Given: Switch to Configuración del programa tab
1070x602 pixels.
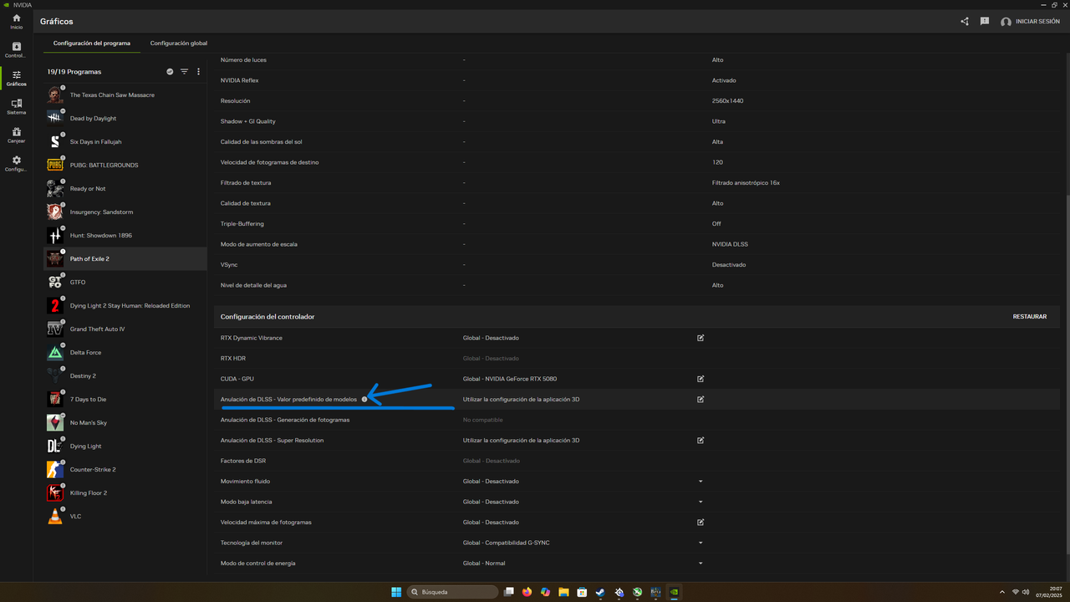Looking at the screenshot, I should tap(92, 43).
